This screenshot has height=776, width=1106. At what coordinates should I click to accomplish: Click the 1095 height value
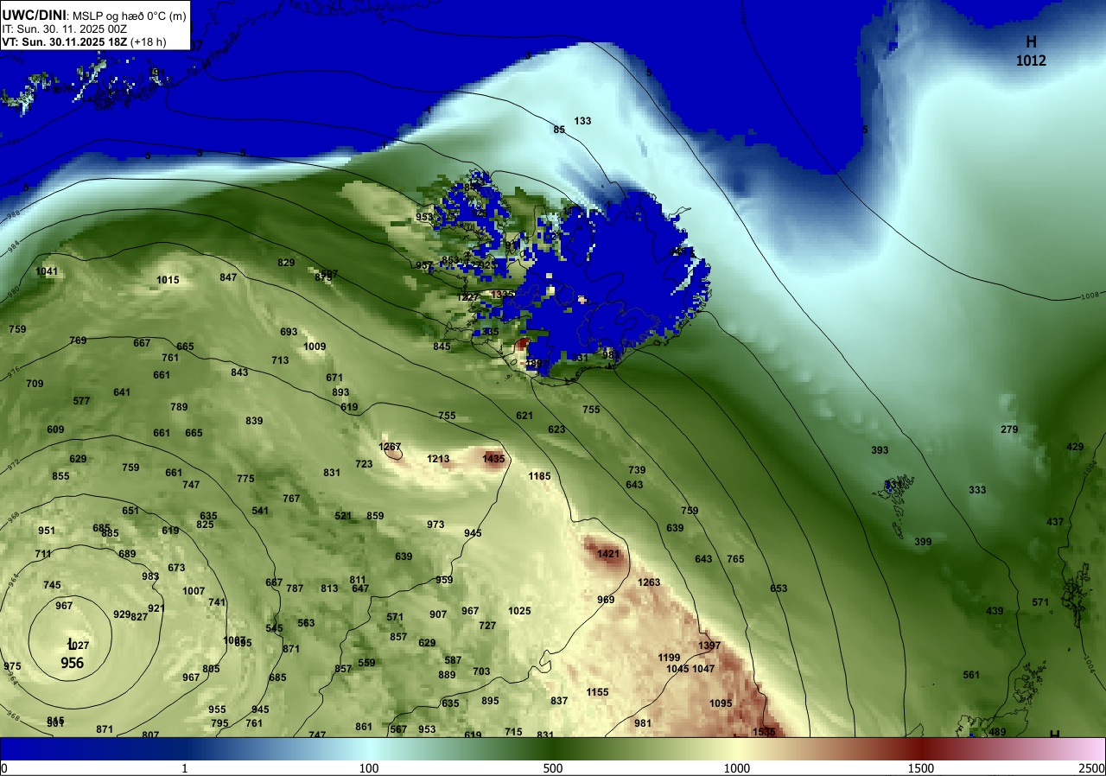(x=721, y=703)
